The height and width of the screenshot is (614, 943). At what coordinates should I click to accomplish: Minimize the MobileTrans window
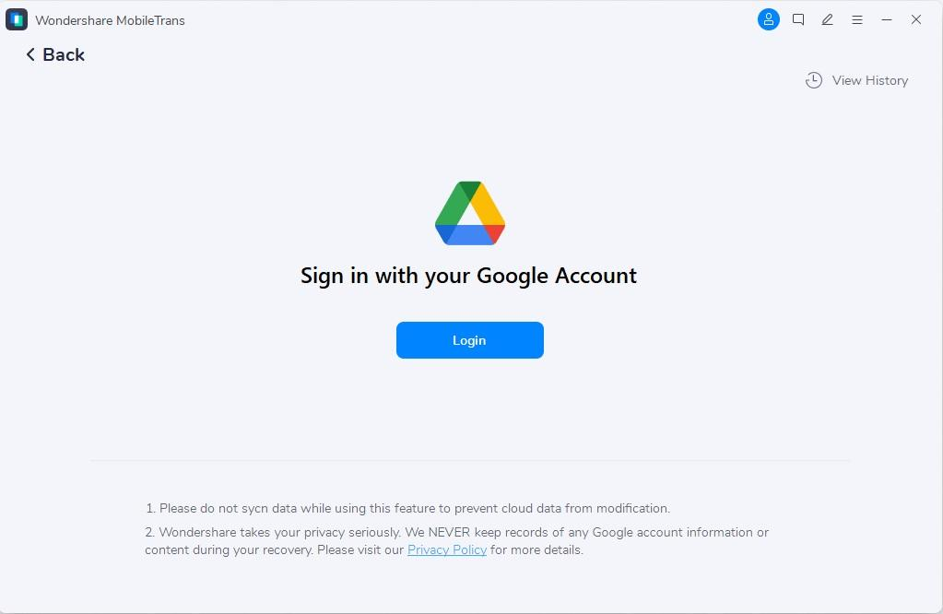click(886, 19)
